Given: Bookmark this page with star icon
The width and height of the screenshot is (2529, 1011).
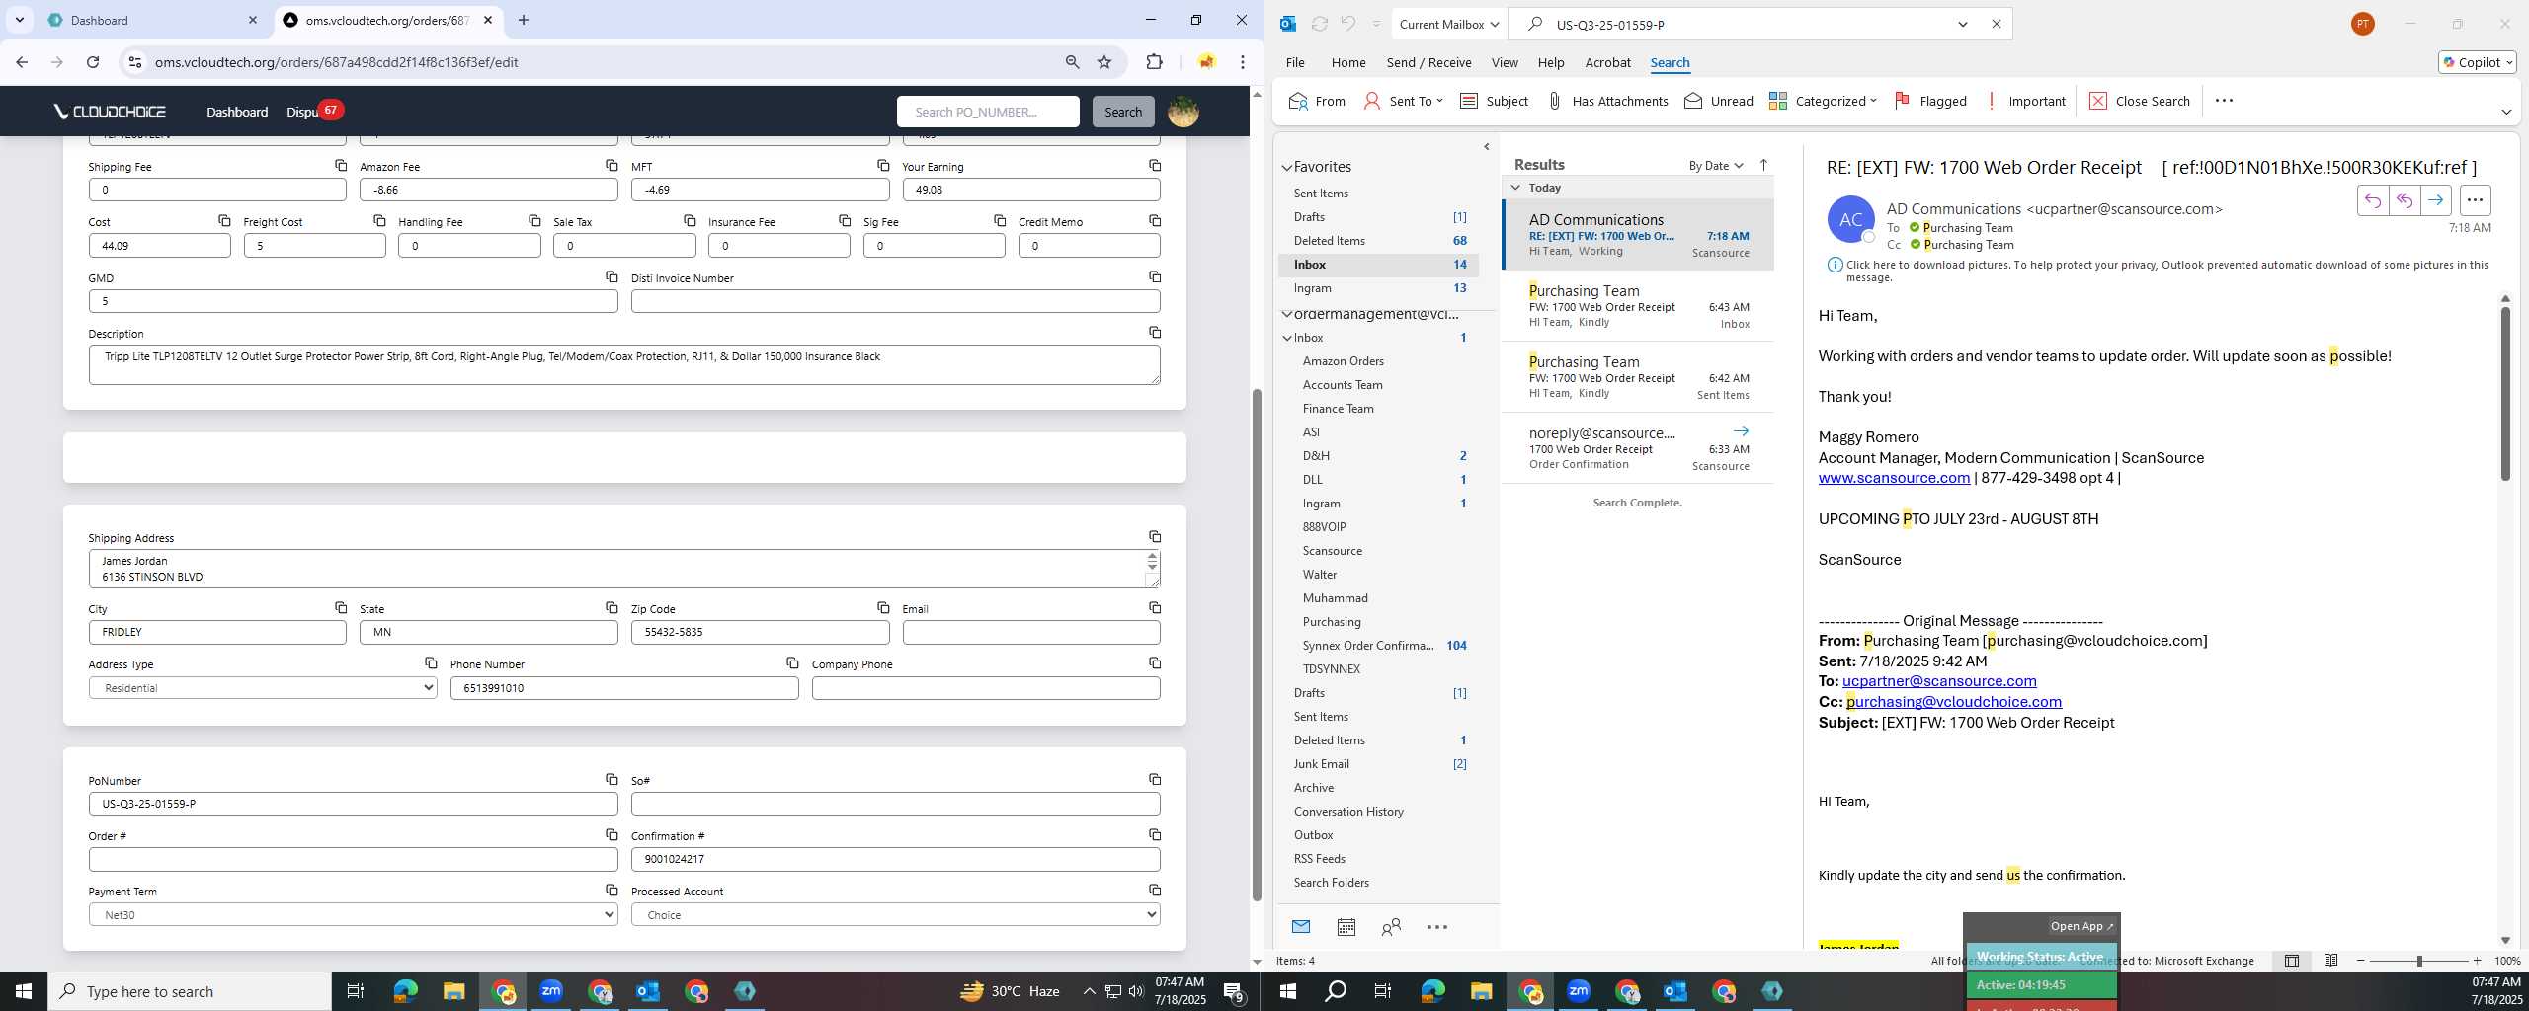Looking at the screenshot, I should coord(1104,62).
